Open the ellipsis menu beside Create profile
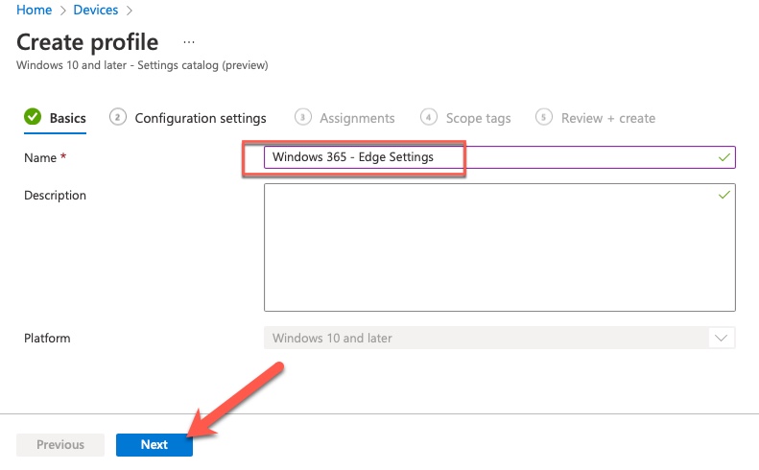Screen dimensions: 759x470 [189, 42]
